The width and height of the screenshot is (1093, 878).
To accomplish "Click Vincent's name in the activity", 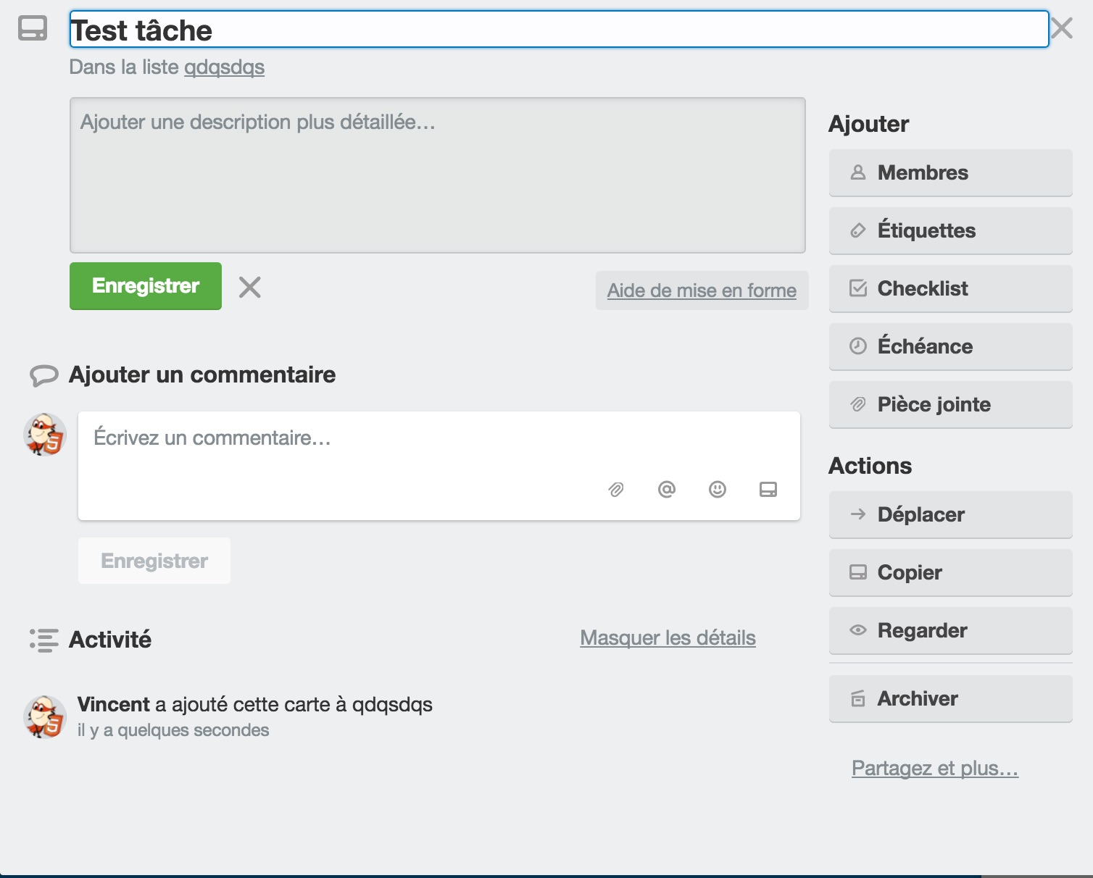I will (x=114, y=704).
